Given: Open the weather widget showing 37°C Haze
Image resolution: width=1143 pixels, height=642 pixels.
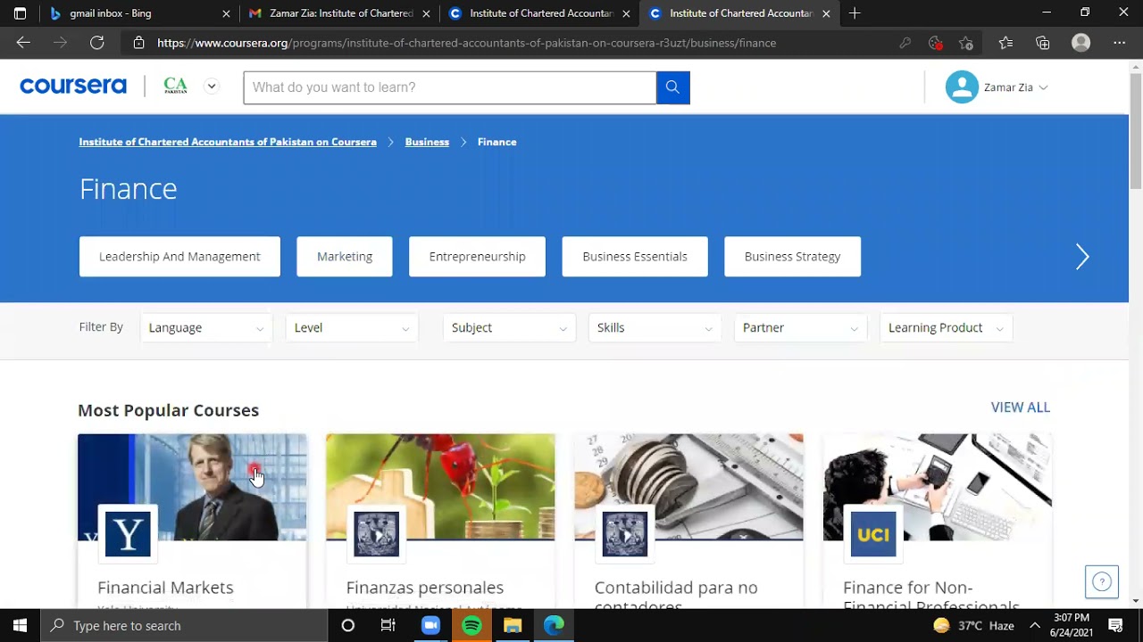Looking at the screenshot, I should 973,625.
